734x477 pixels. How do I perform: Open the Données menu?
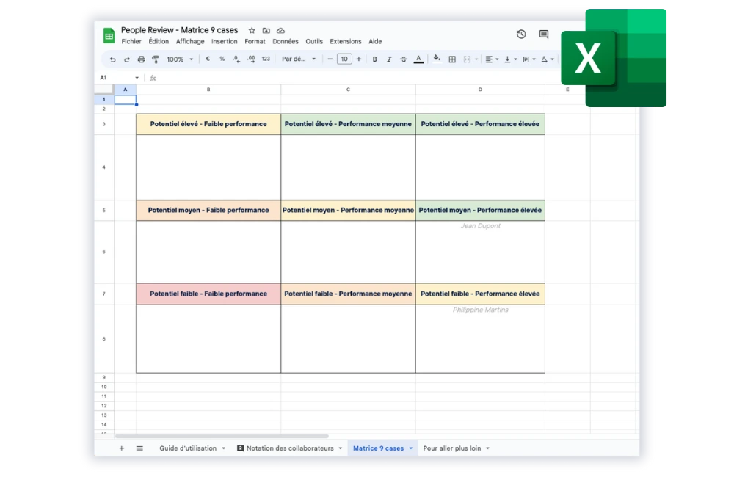coord(285,41)
